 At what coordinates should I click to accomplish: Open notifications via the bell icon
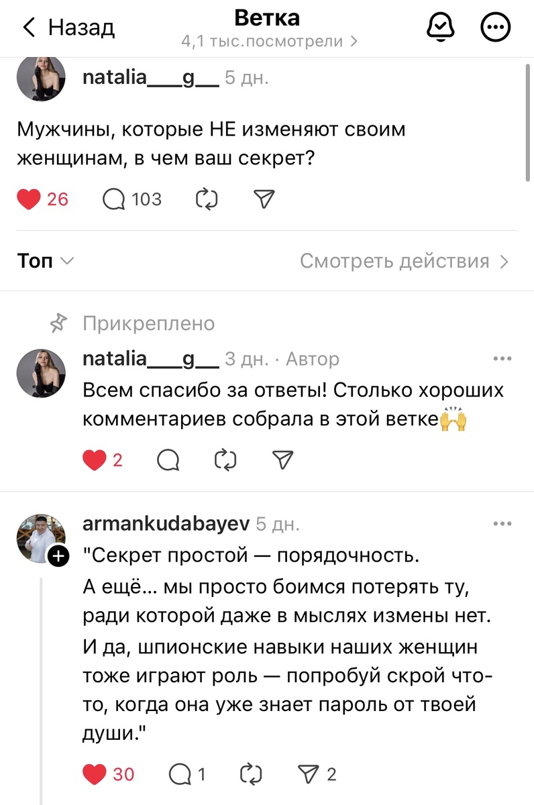[x=440, y=28]
